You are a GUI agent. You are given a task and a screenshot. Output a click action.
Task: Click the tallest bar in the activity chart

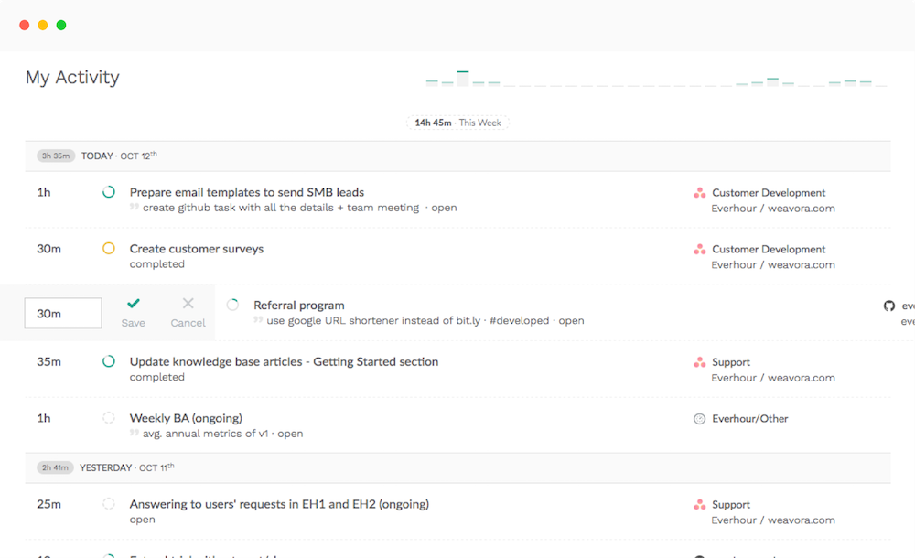(463, 79)
